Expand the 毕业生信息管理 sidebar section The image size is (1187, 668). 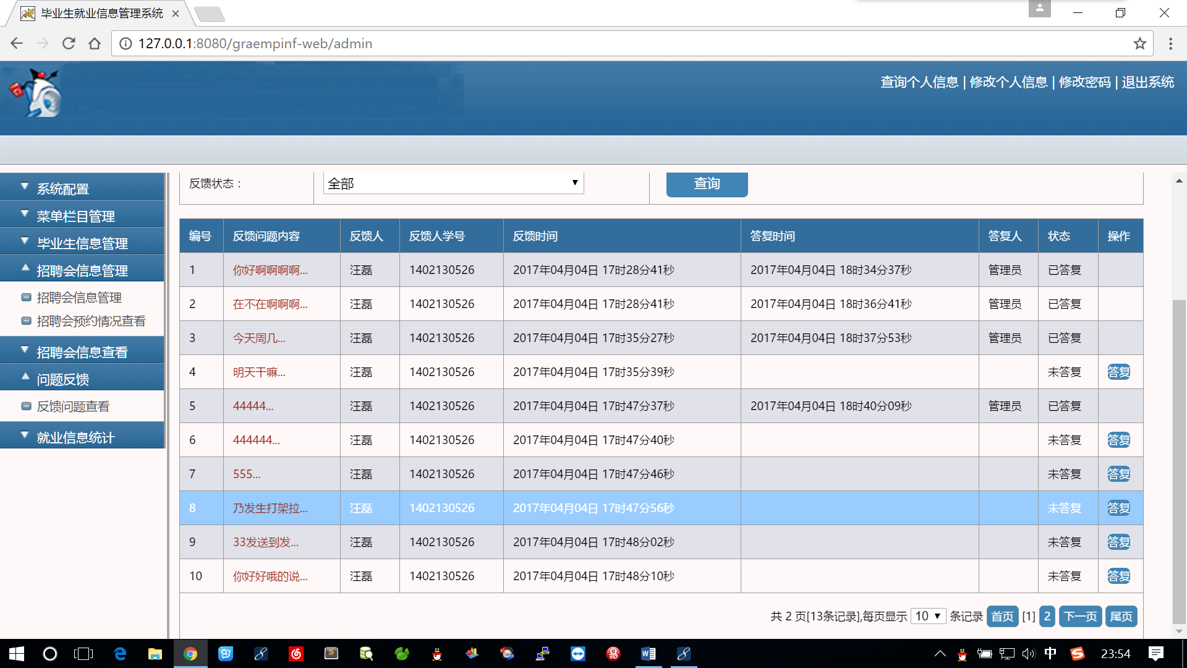point(82,242)
